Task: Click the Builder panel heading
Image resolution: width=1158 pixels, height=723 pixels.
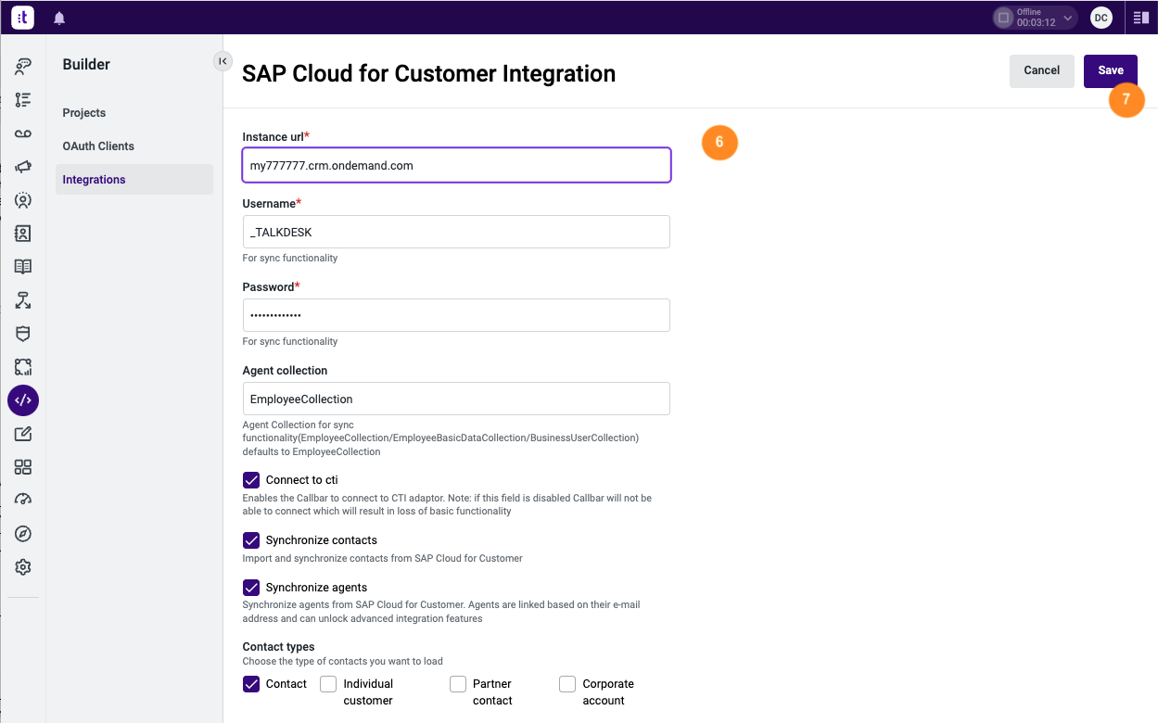Action: coord(86,65)
